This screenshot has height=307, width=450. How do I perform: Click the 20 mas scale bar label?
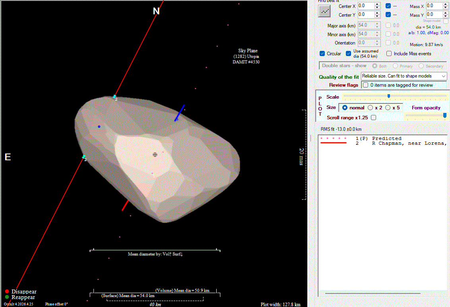click(x=301, y=157)
